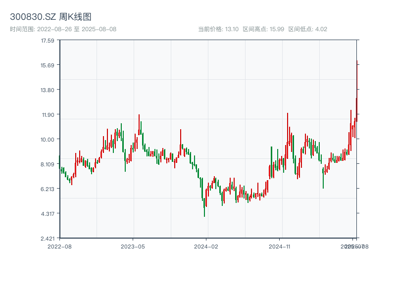The height and width of the screenshot is (297, 396).
Task: Click the 10.00 y-axis price label
Action: point(48,139)
